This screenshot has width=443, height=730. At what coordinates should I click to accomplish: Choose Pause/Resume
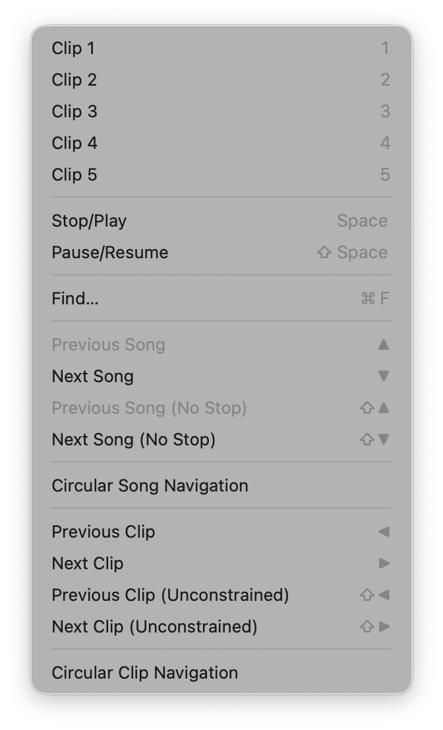tap(109, 252)
